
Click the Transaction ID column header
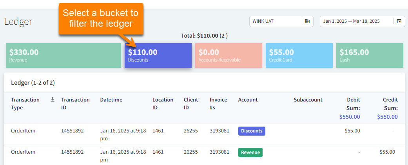[75, 103]
